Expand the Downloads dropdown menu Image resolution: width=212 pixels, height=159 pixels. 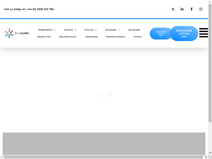pyautogui.click(x=112, y=30)
